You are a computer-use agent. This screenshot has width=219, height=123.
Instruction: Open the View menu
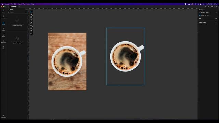click(x=28, y=4)
